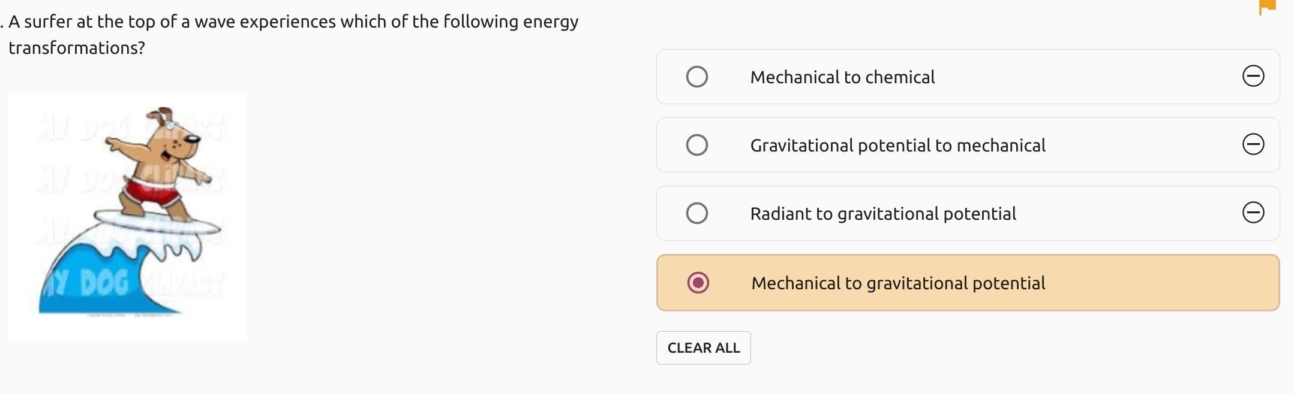
Task: Eliminate the 'Mechanical to chemical' answer choice
Action: coord(1253,76)
